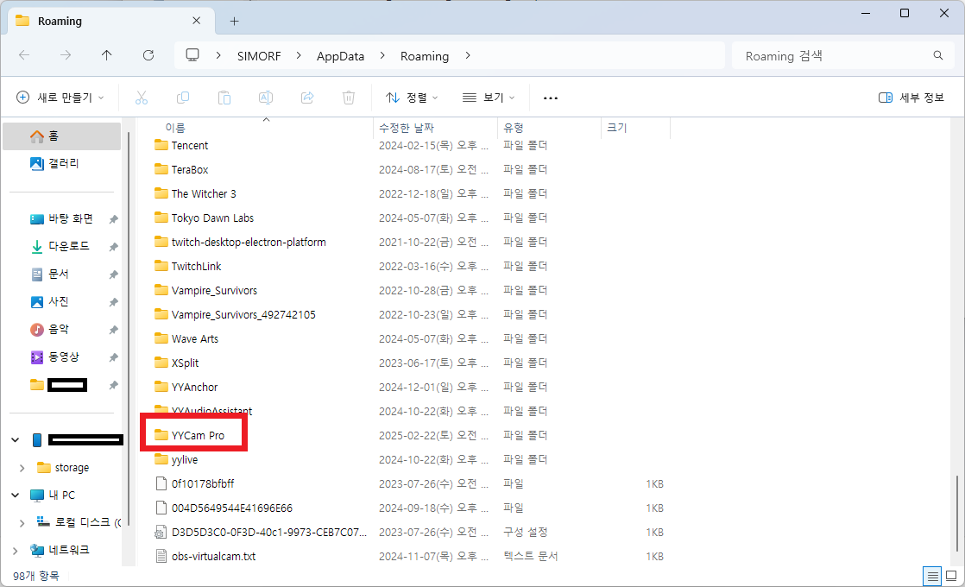Add a new tab with plus button

pos(234,21)
